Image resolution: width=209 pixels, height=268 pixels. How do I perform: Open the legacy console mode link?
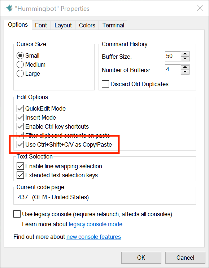tap(96, 224)
